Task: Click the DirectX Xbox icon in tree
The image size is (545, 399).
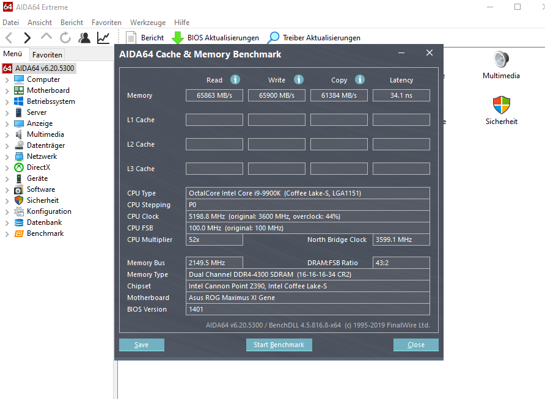Action: coord(19,167)
